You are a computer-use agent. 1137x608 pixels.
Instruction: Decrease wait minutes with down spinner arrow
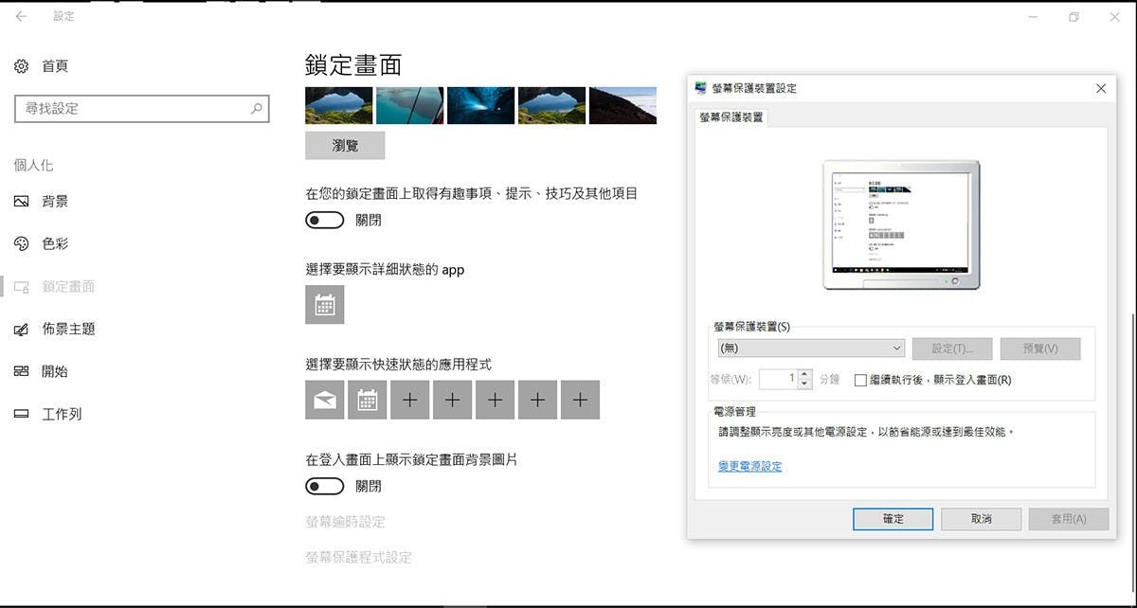[x=804, y=384]
